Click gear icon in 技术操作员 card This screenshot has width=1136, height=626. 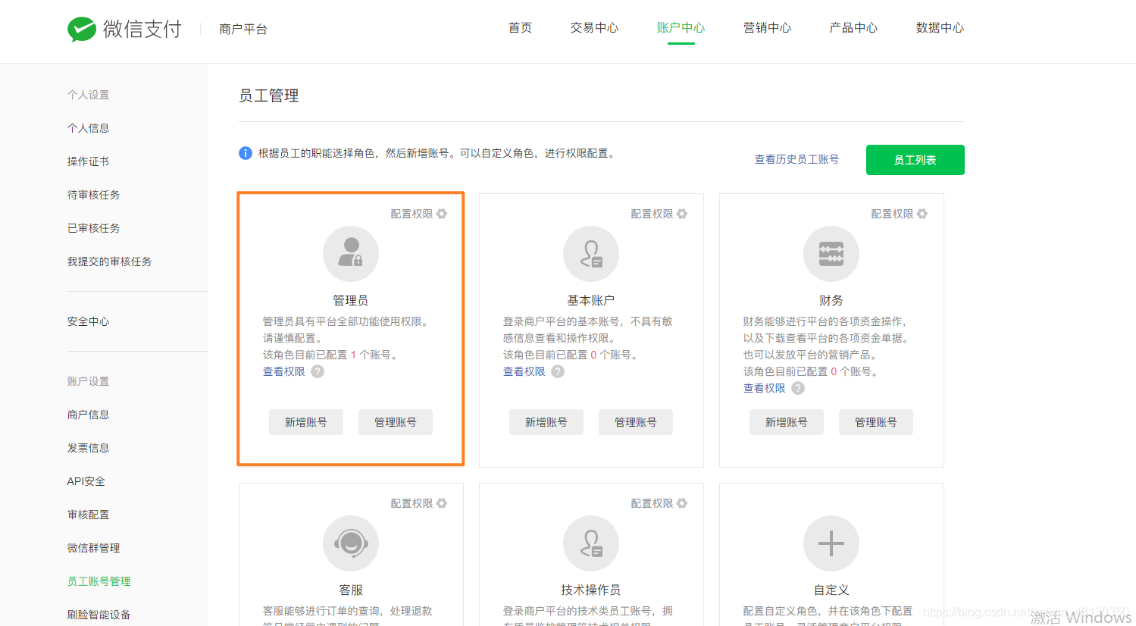point(682,503)
